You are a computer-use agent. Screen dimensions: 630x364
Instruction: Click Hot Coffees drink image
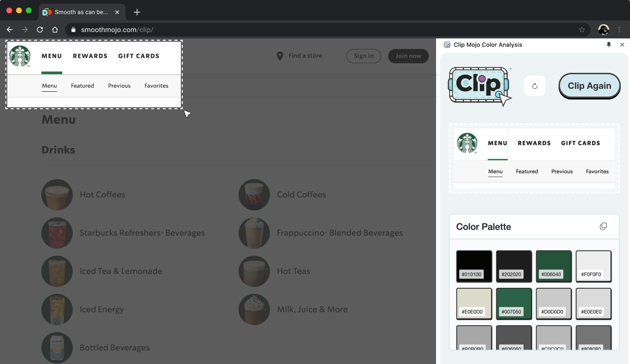[x=57, y=195]
